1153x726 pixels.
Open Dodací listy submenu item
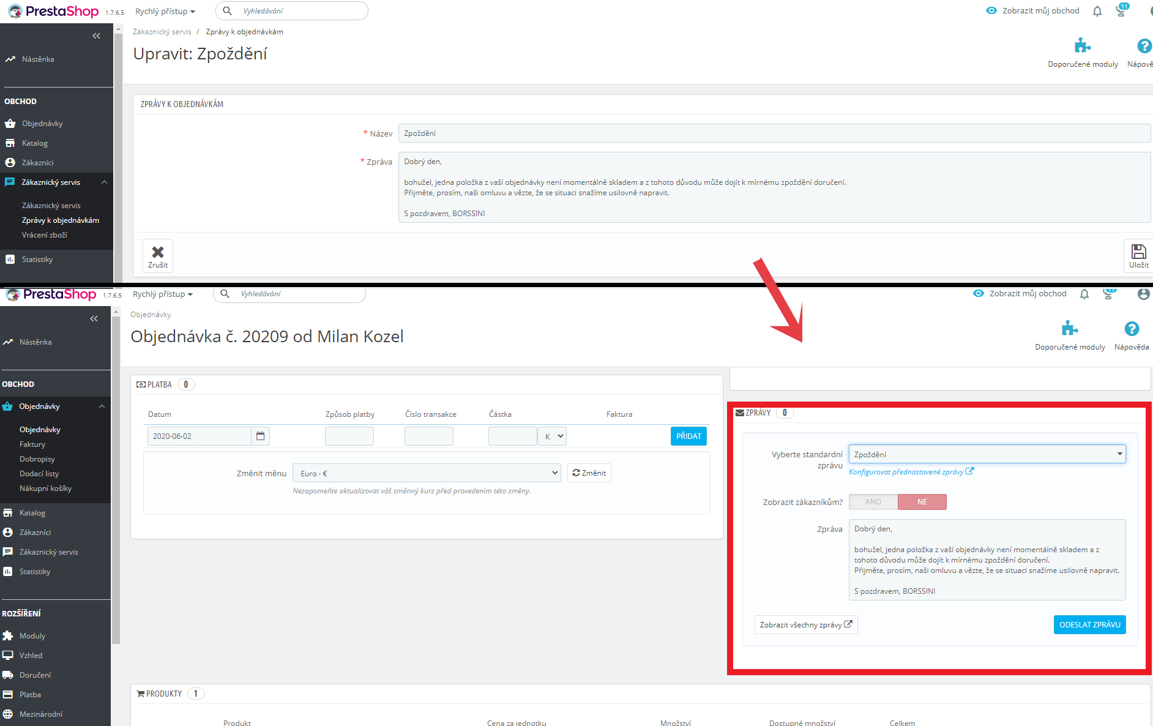tap(39, 474)
